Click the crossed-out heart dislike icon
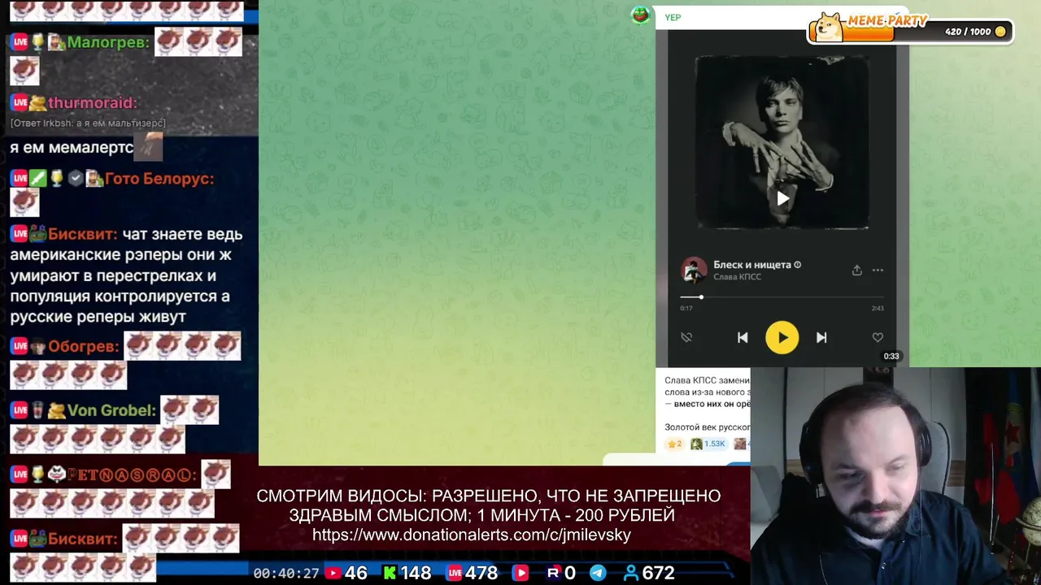Viewport: 1041px width, 585px height. click(686, 337)
